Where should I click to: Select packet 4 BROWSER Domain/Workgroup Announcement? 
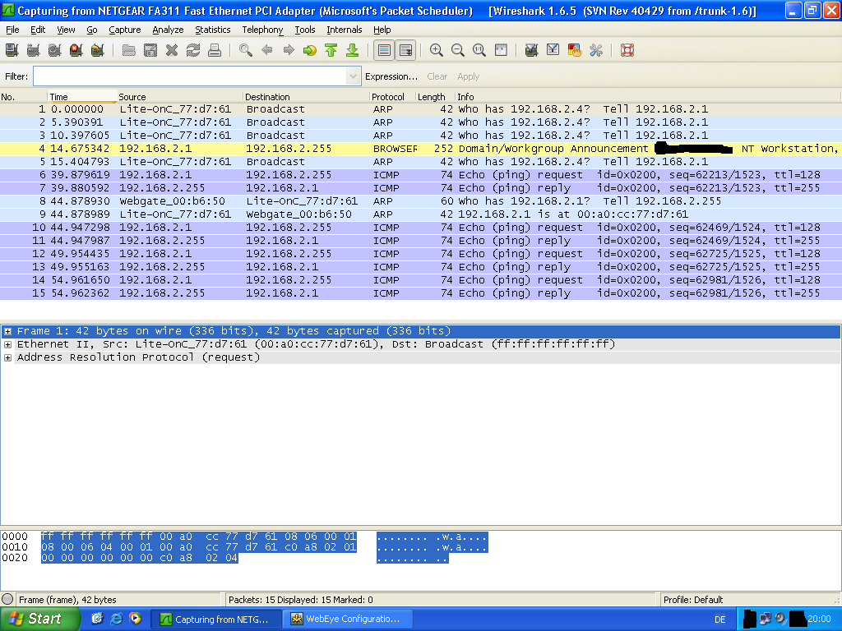click(421, 149)
